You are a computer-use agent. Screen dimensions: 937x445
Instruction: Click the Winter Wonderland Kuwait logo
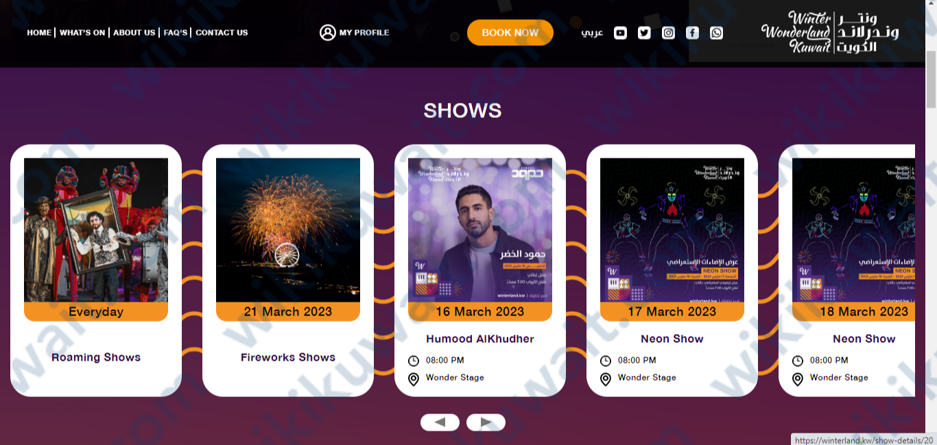point(830,32)
